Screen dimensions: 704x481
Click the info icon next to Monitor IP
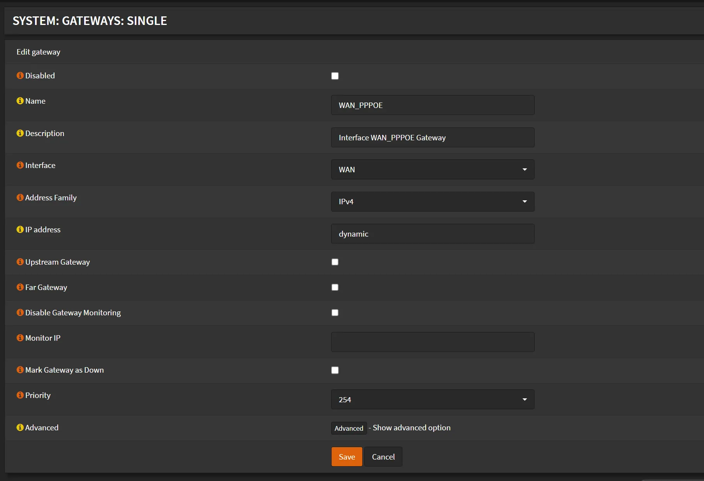pos(20,338)
